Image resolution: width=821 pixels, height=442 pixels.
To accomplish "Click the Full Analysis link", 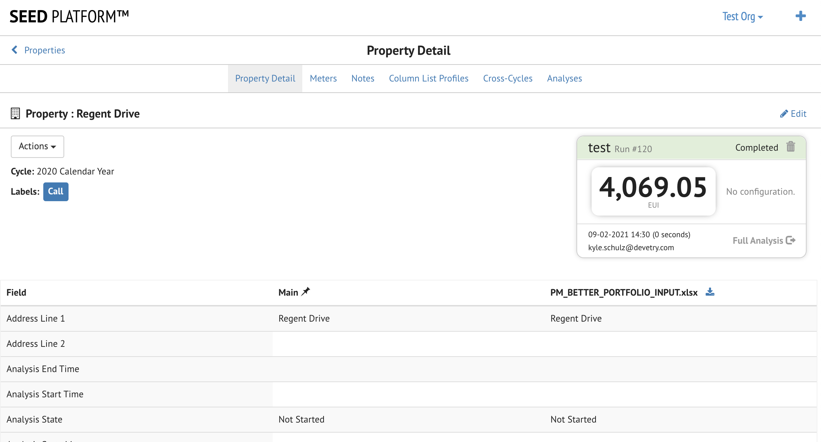I will (759, 240).
